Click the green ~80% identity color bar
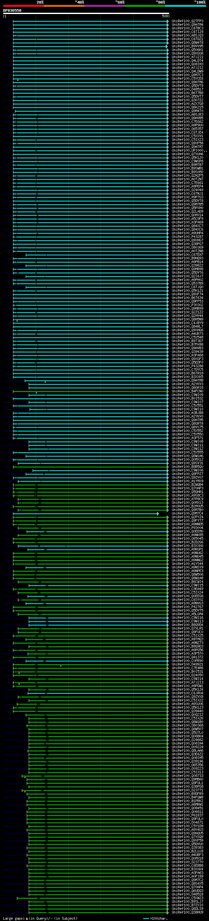 pyautogui.click(x=145, y=6)
